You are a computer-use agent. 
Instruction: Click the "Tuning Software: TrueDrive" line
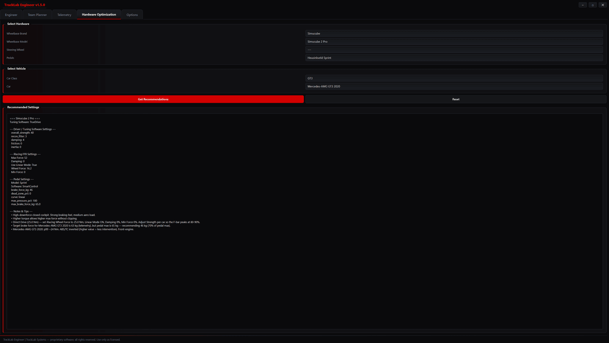pos(25,122)
